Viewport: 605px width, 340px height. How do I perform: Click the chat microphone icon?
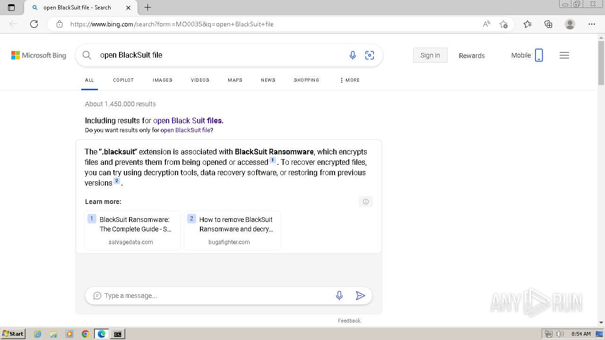[x=339, y=296]
